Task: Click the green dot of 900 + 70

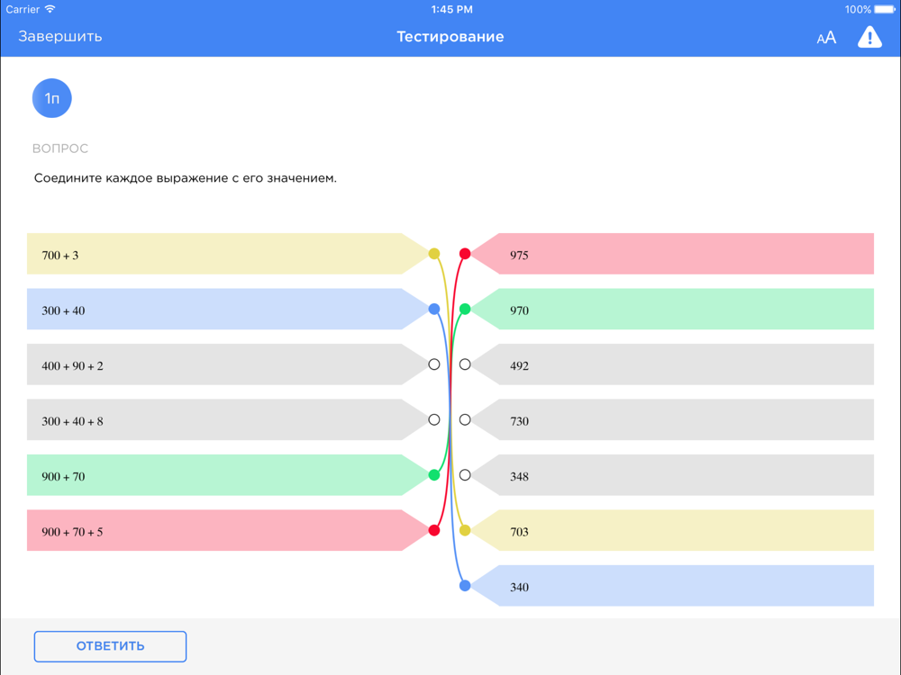Action: click(x=434, y=474)
